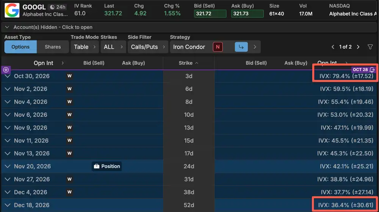Open the Iron Condor strategy selector
The width and height of the screenshot is (379, 212).
point(189,47)
